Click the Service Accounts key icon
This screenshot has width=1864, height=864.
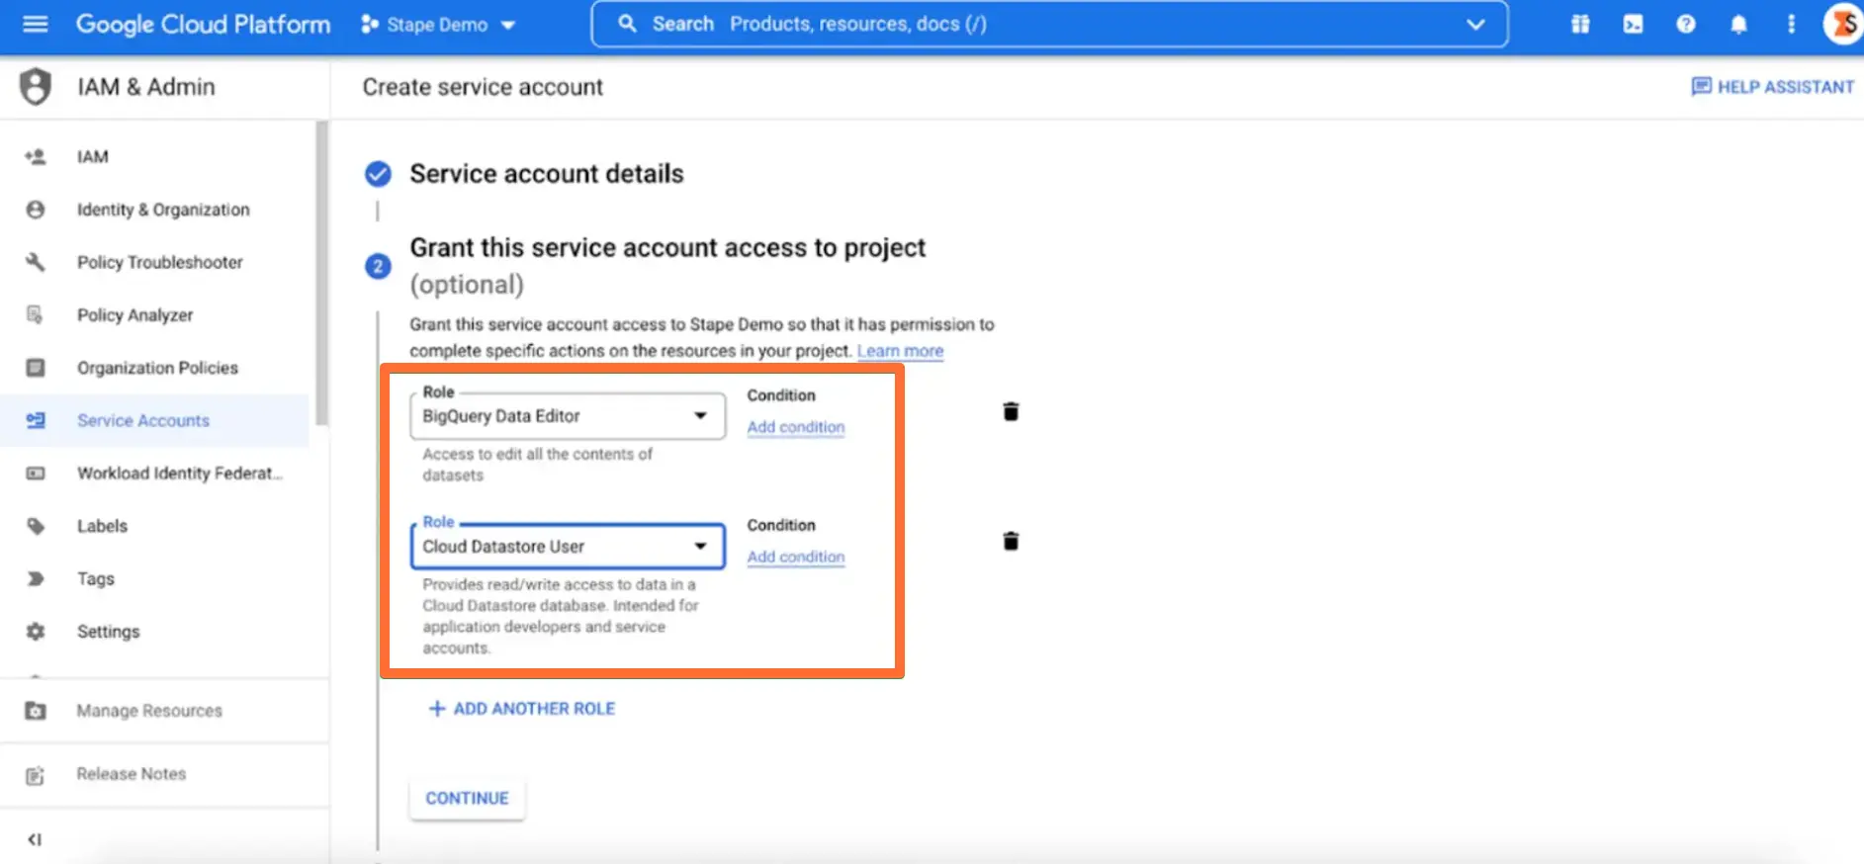coord(36,420)
